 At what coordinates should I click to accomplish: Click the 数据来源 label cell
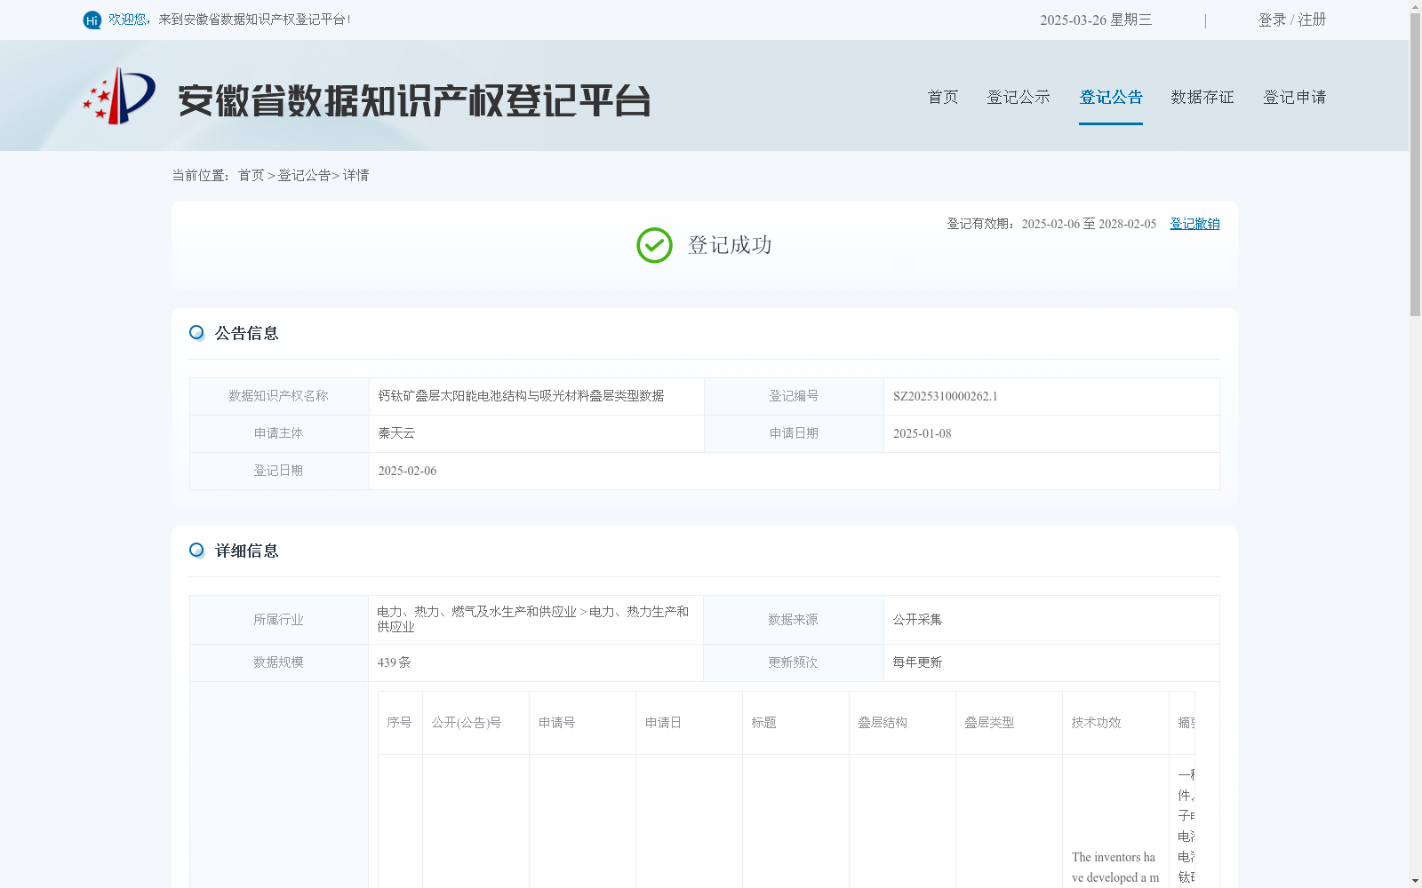[x=794, y=620]
